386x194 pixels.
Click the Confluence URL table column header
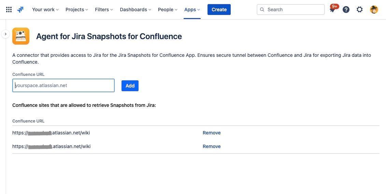pos(28,121)
